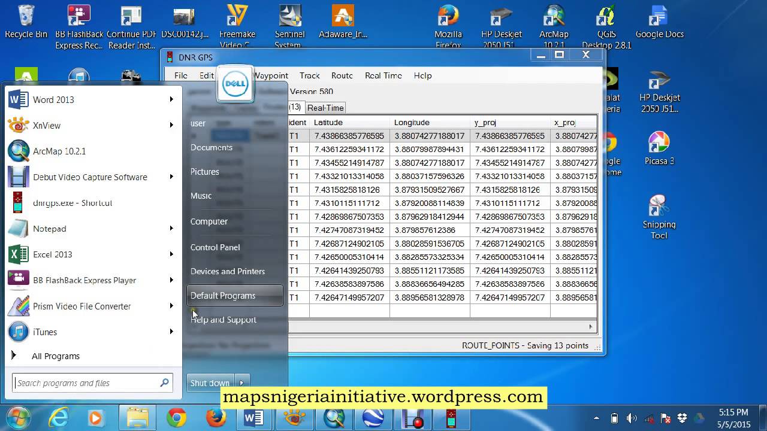This screenshot has height=431, width=767.
Task: Expand XnView jump list arrow
Action: click(171, 125)
